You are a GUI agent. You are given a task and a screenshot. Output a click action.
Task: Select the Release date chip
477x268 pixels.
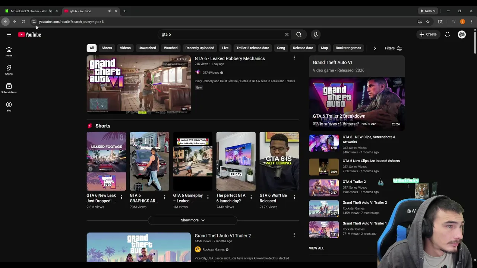pyautogui.click(x=303, y=48)
